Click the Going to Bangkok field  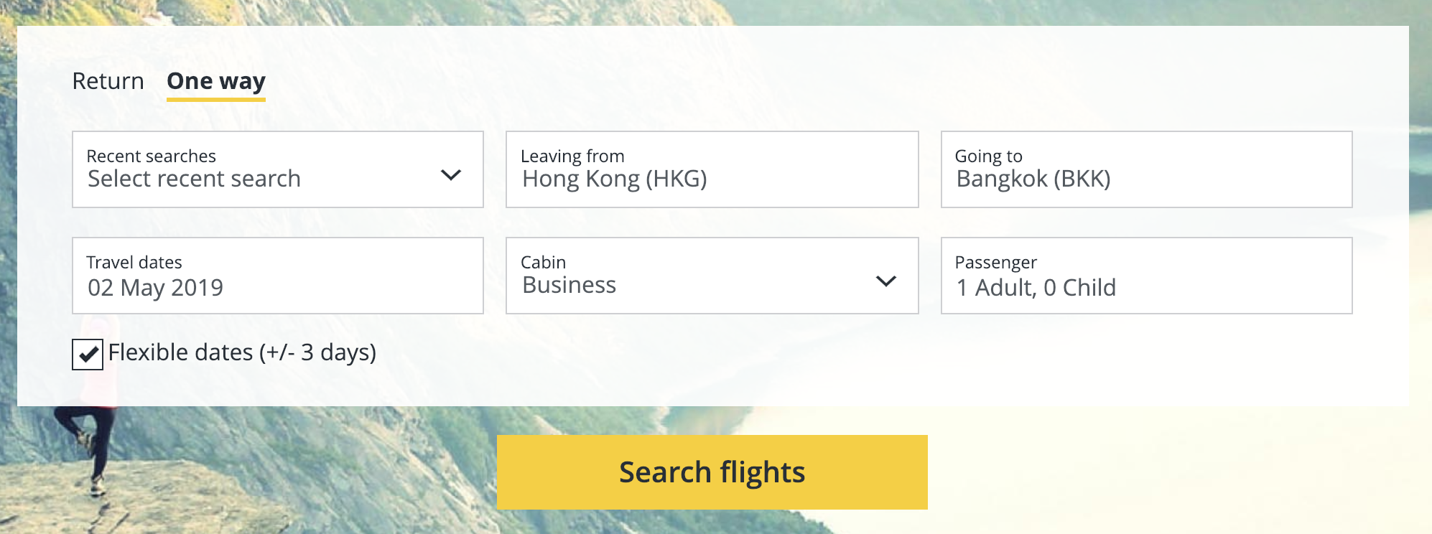1147,169
